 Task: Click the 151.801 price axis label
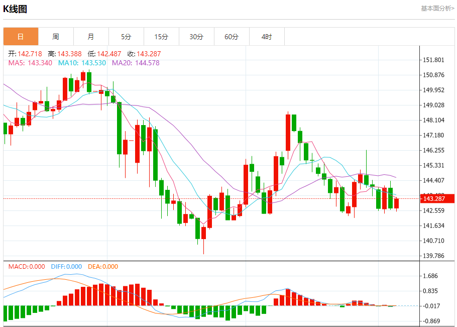pos(434,60)
